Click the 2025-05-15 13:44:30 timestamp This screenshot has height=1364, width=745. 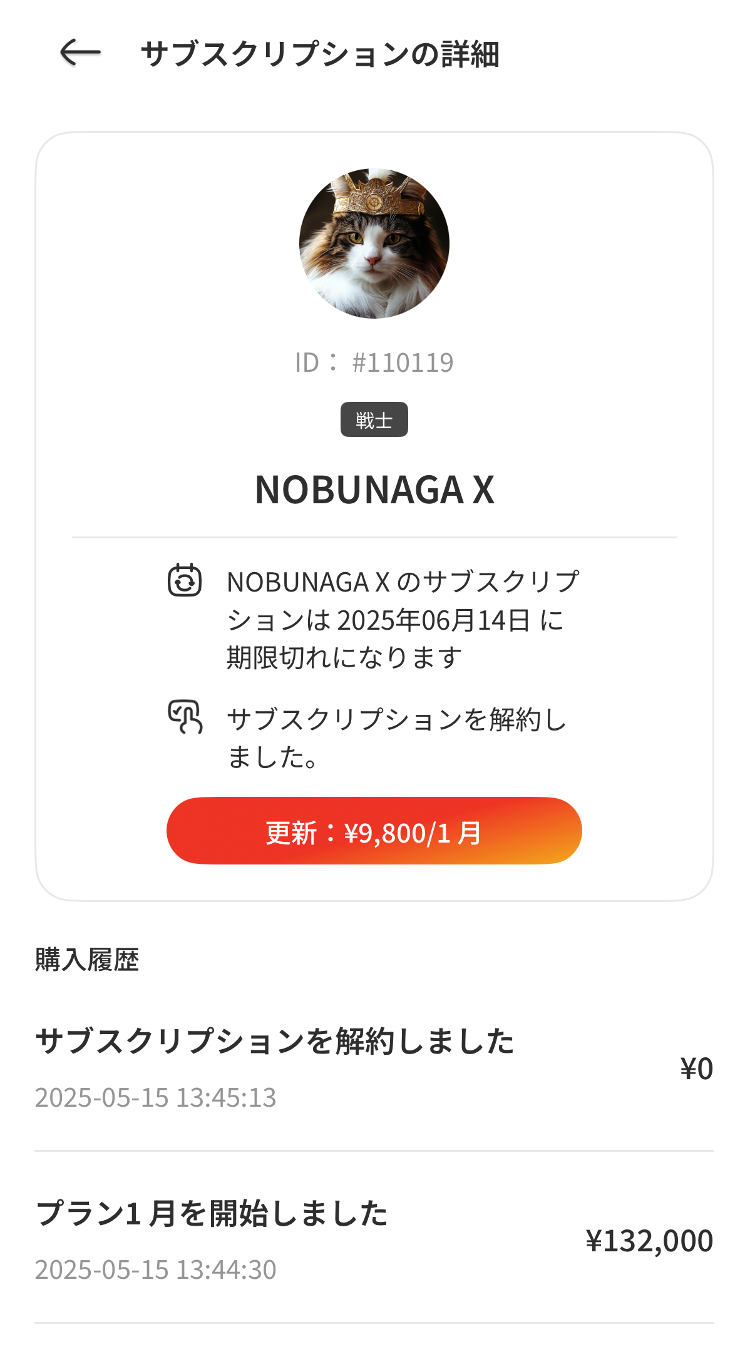pos(155,1269)
